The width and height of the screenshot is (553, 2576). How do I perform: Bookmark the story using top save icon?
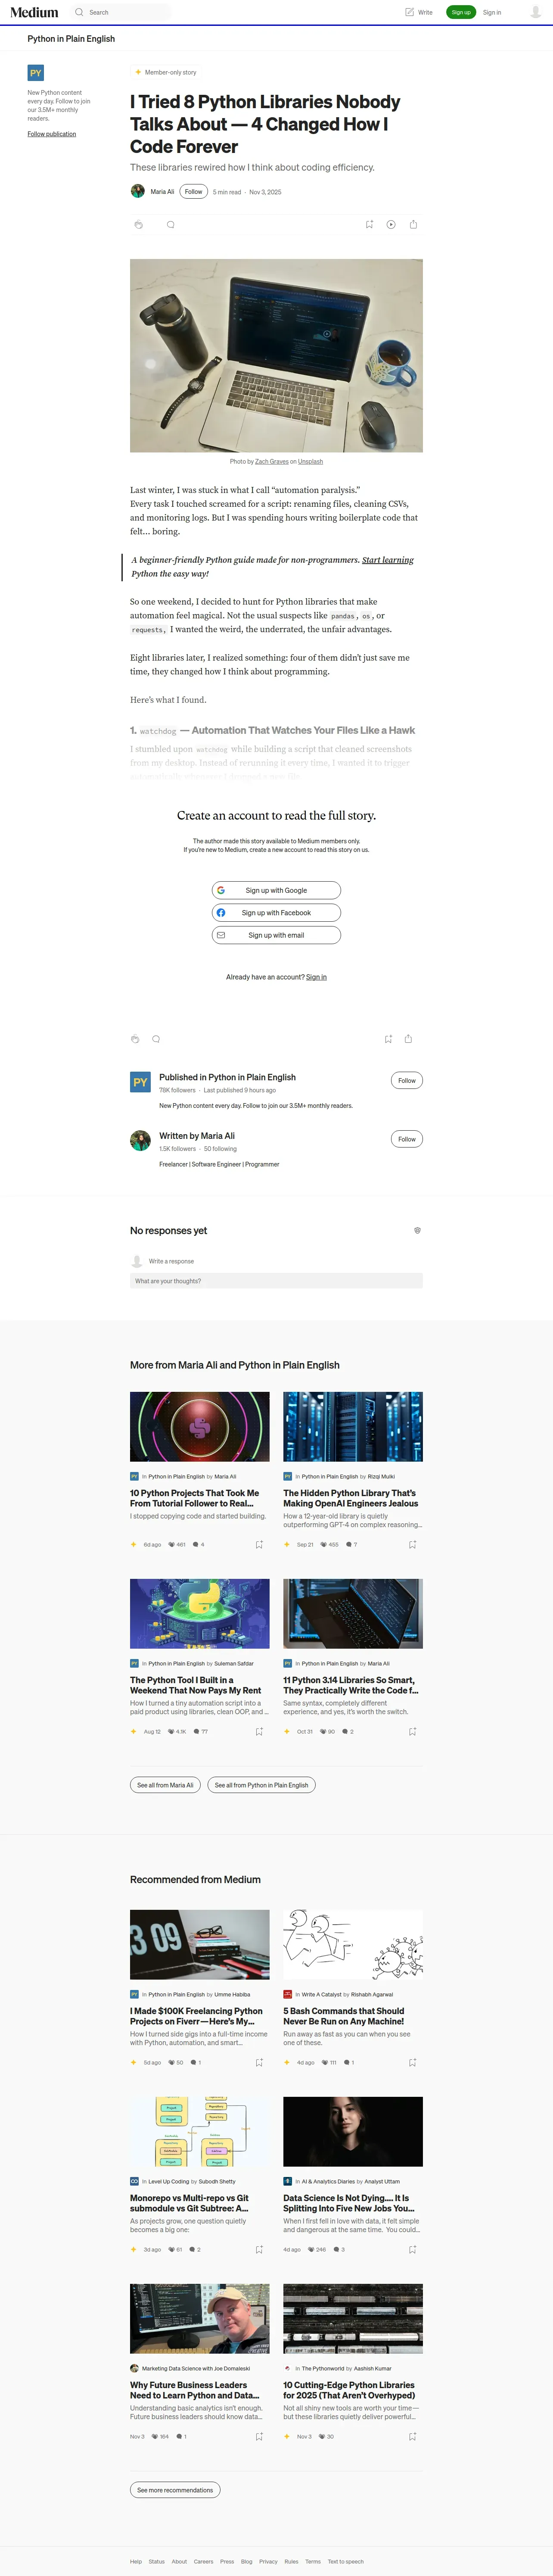coord(369,225)
